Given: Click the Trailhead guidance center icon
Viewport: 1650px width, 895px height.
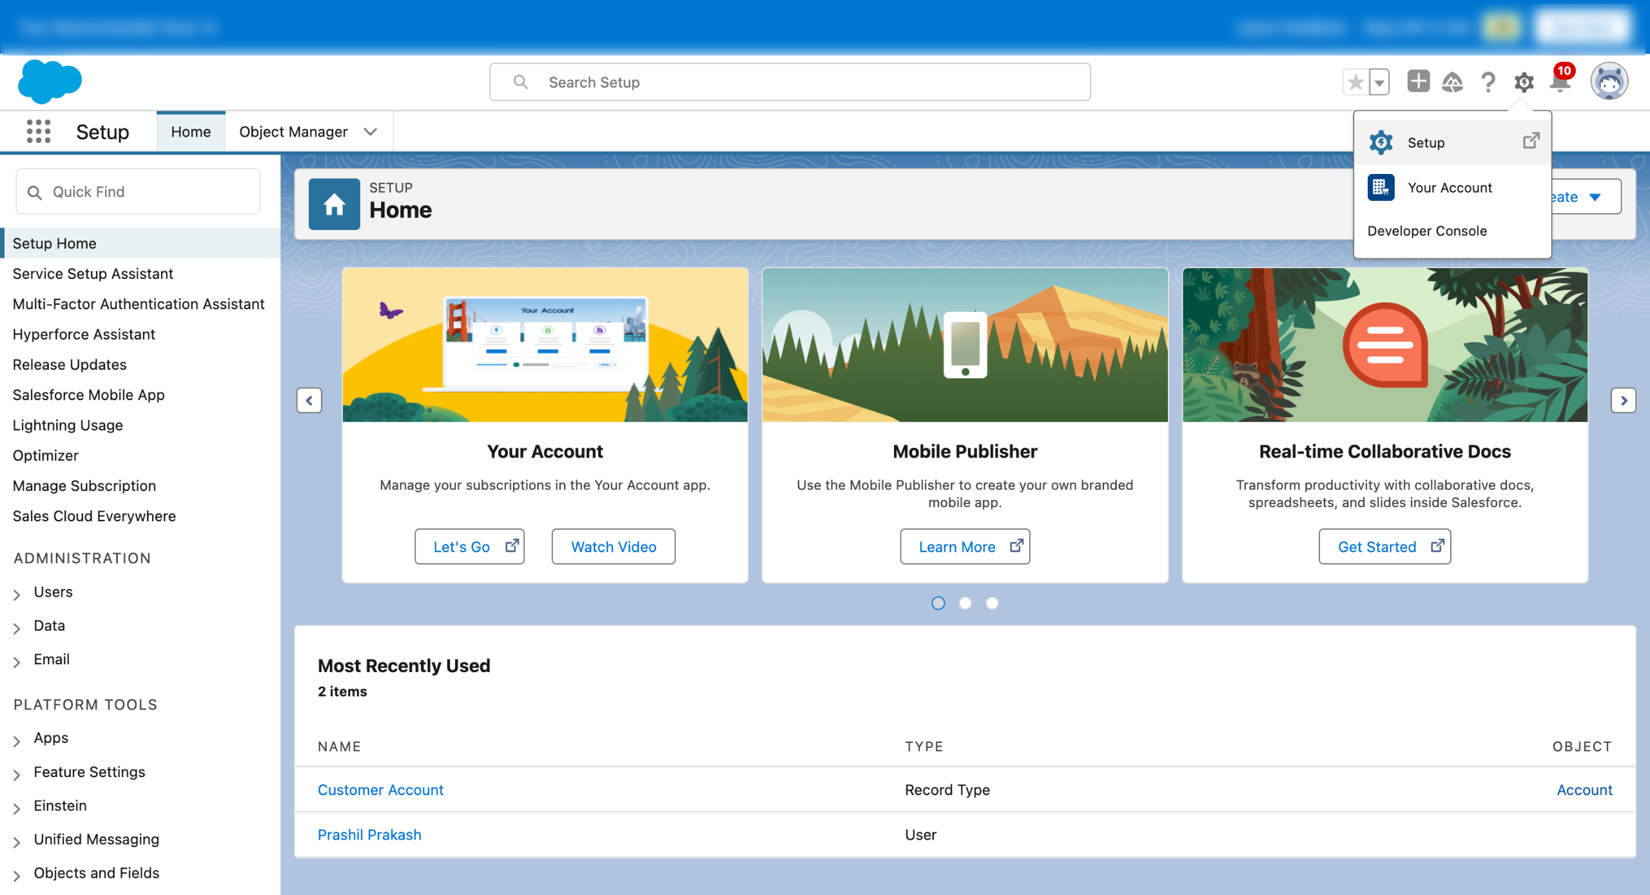Looking at the screenshot, I should point(1452,82).
